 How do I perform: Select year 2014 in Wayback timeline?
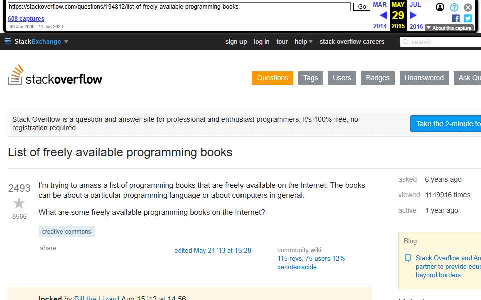pos(380,26)
